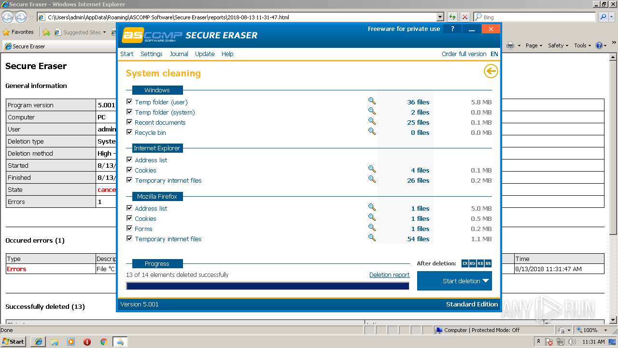
Task: Preview Mozilla Firefox Forms files
Action: tap(372, 228)
